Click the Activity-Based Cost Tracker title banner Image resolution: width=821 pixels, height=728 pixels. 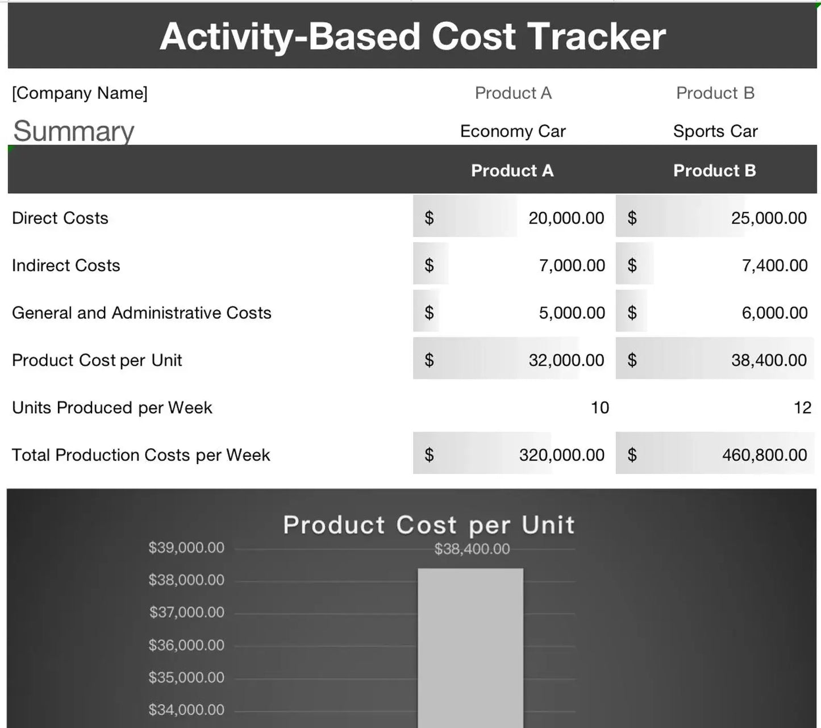pyautogui.click(x=412, y=36)
